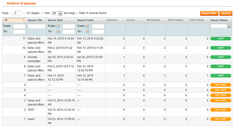Sort by Queue Finish column
Viewport: 235px width, 128px height.
coord(85,20)
